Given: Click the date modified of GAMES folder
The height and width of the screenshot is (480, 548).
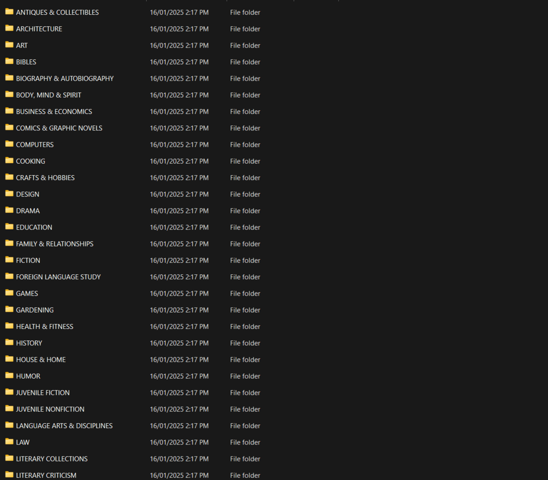Looking at the screenshot, I should pyautogui.click(x=179, y=293).
